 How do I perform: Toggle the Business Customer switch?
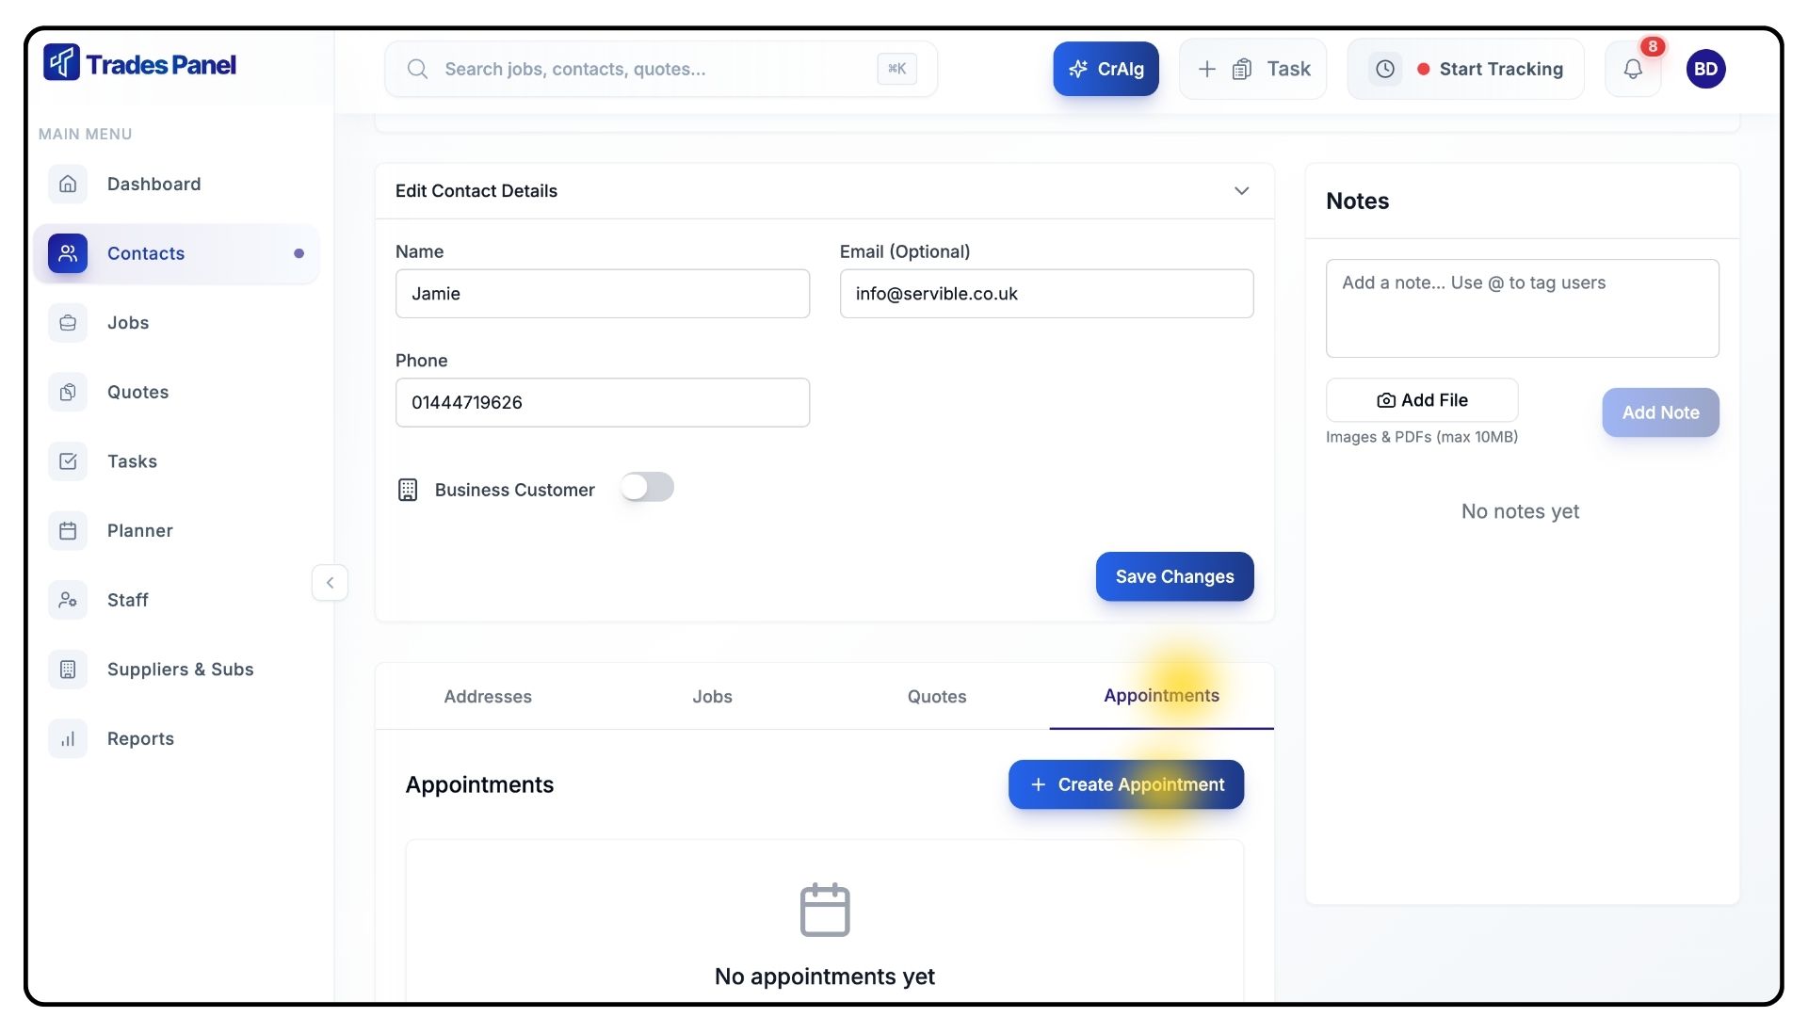point(647,488)
